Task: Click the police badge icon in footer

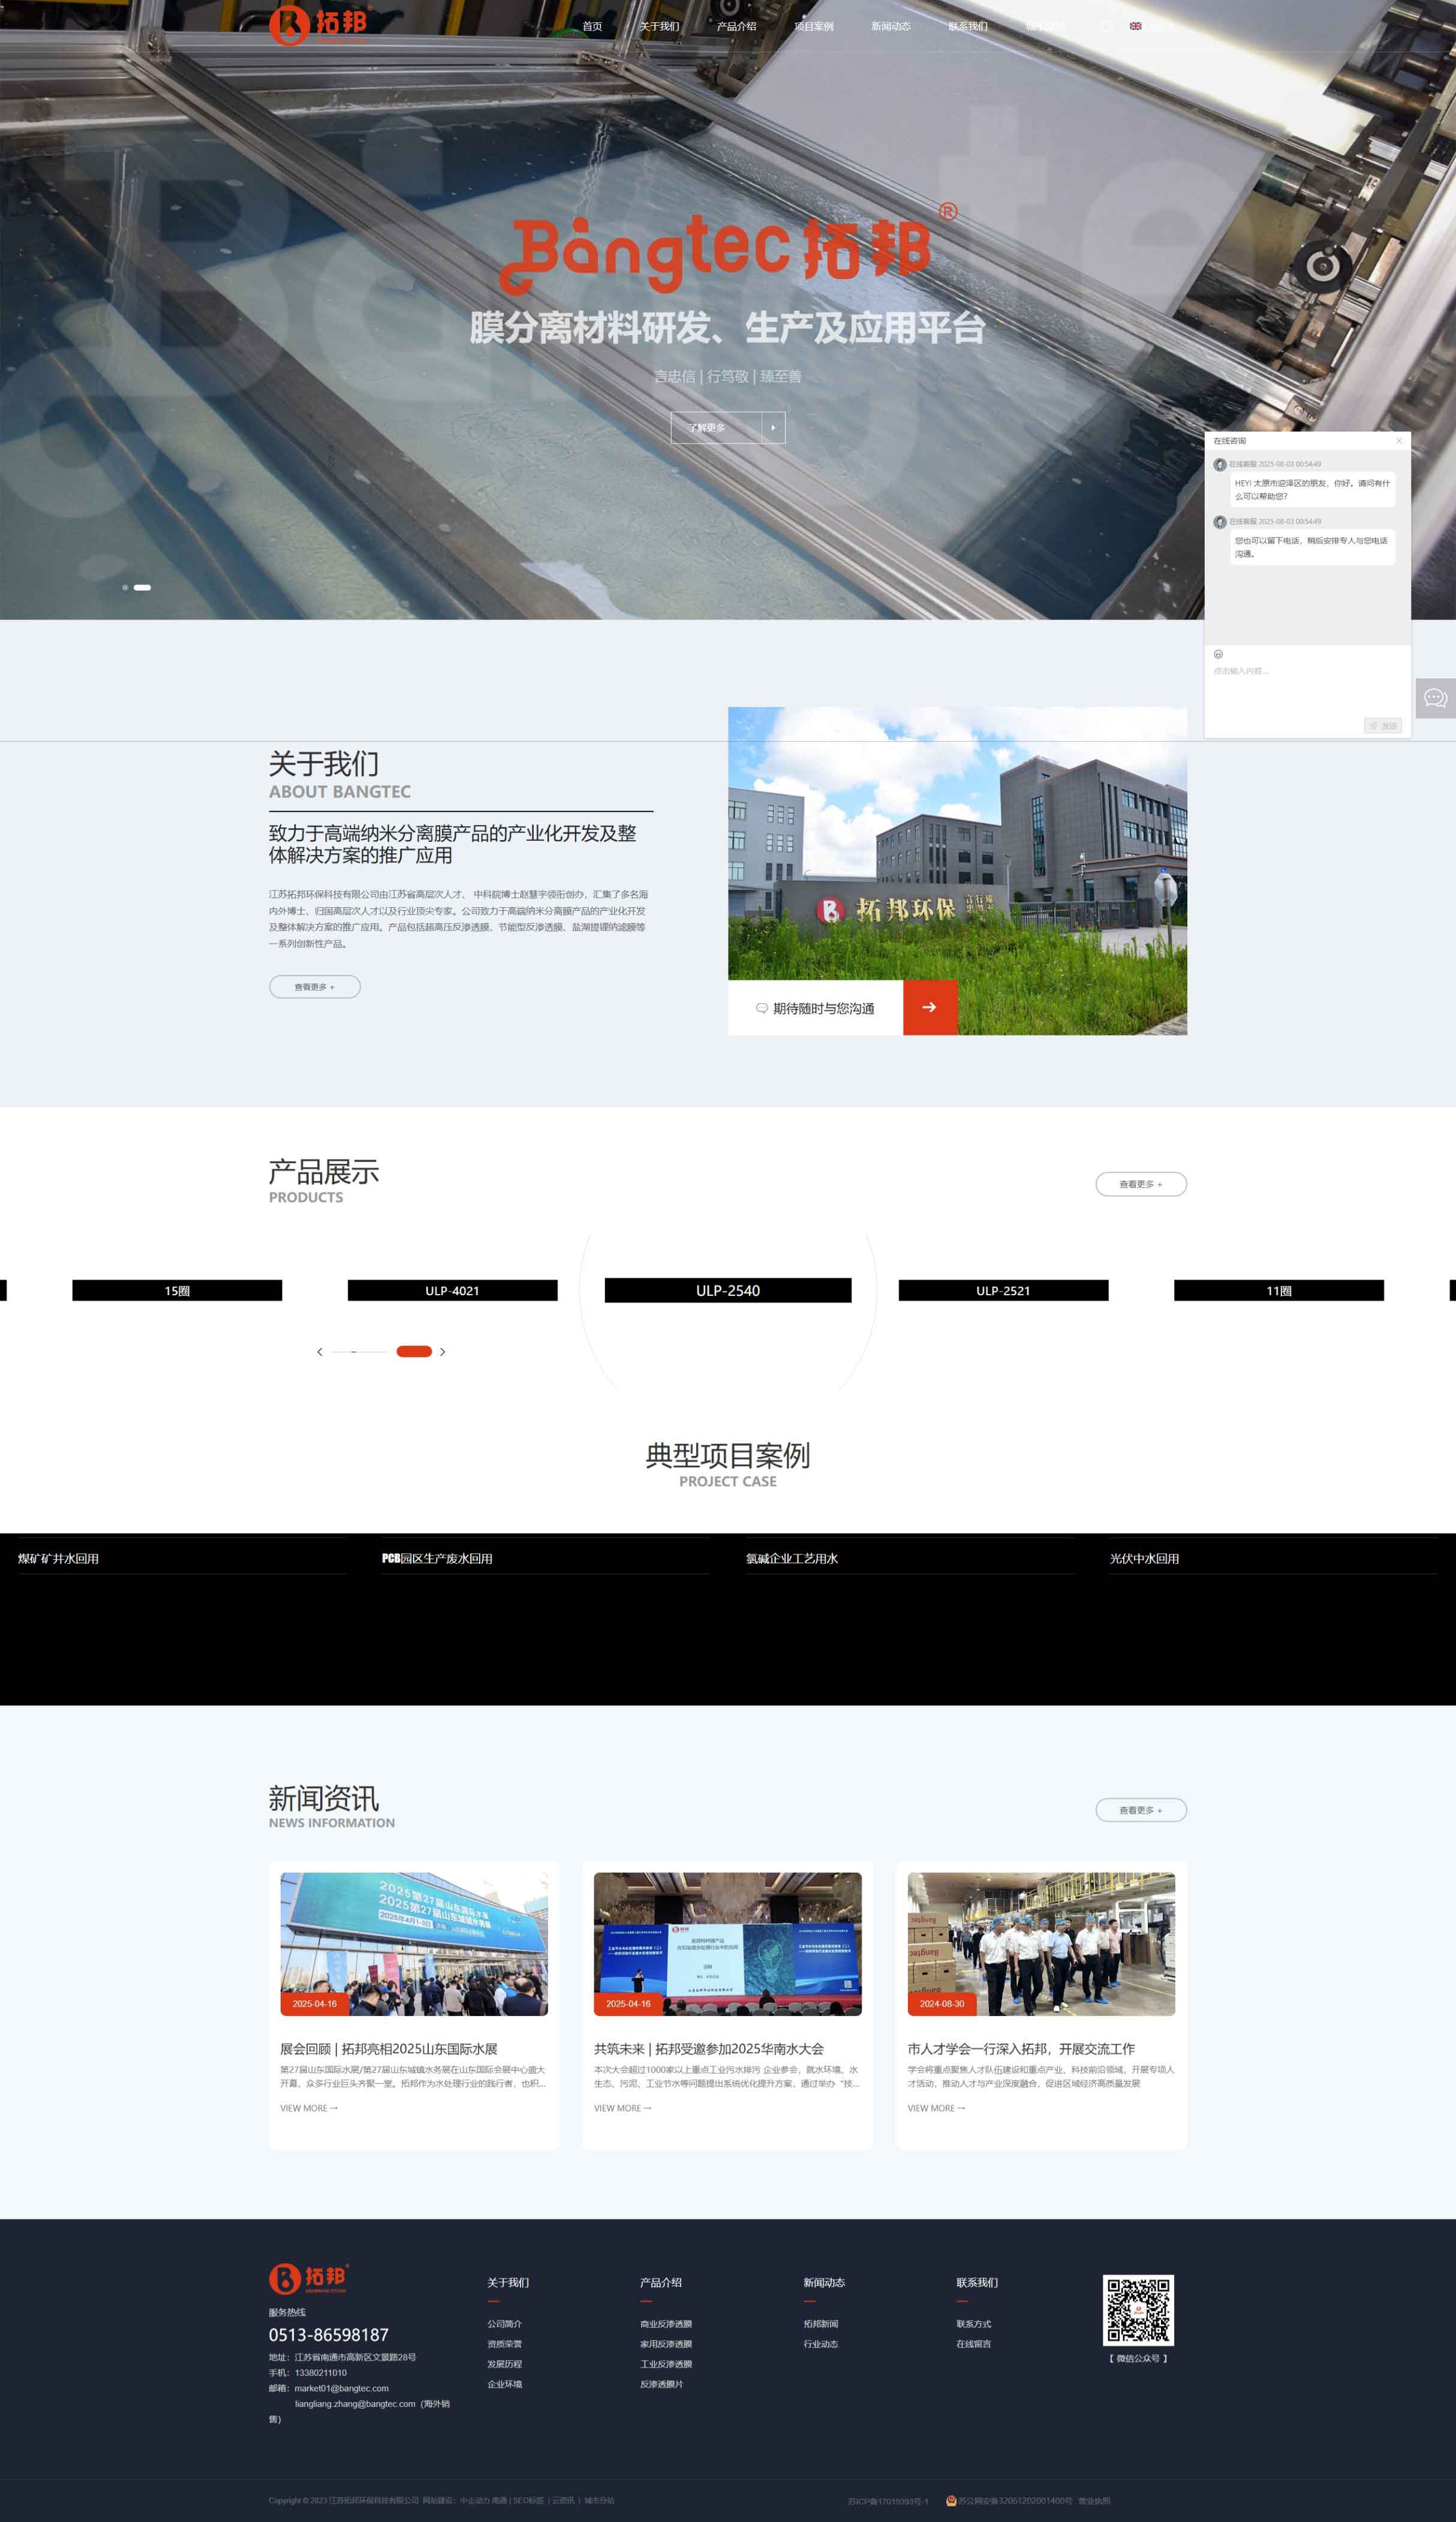Action: point(951,2500)
